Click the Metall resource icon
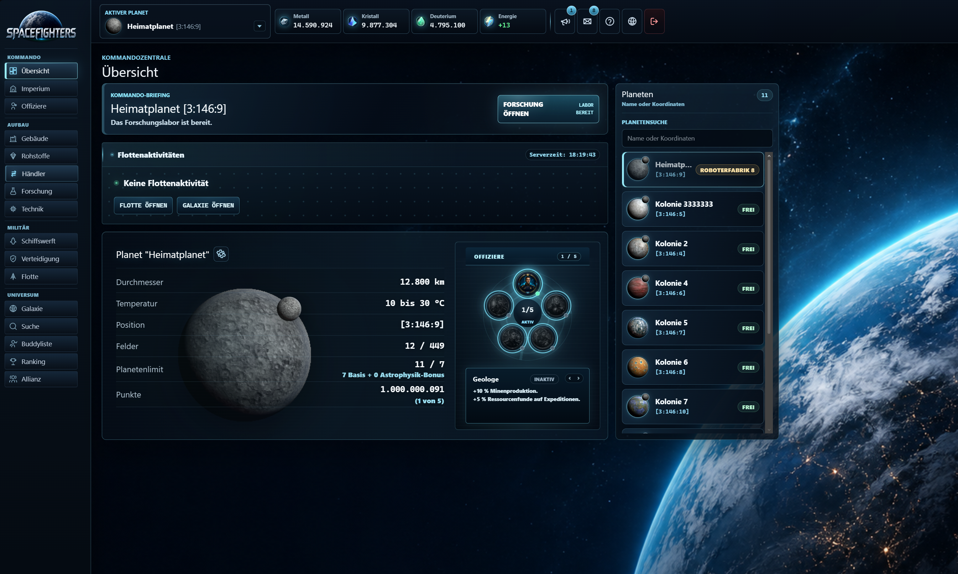The image size is (958, 574). (x=284, y=22)
